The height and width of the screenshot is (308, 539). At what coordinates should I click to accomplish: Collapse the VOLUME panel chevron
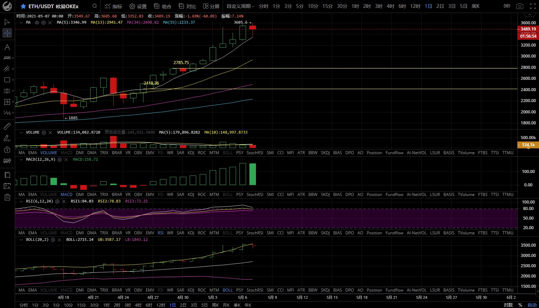(x=21, y=133)
